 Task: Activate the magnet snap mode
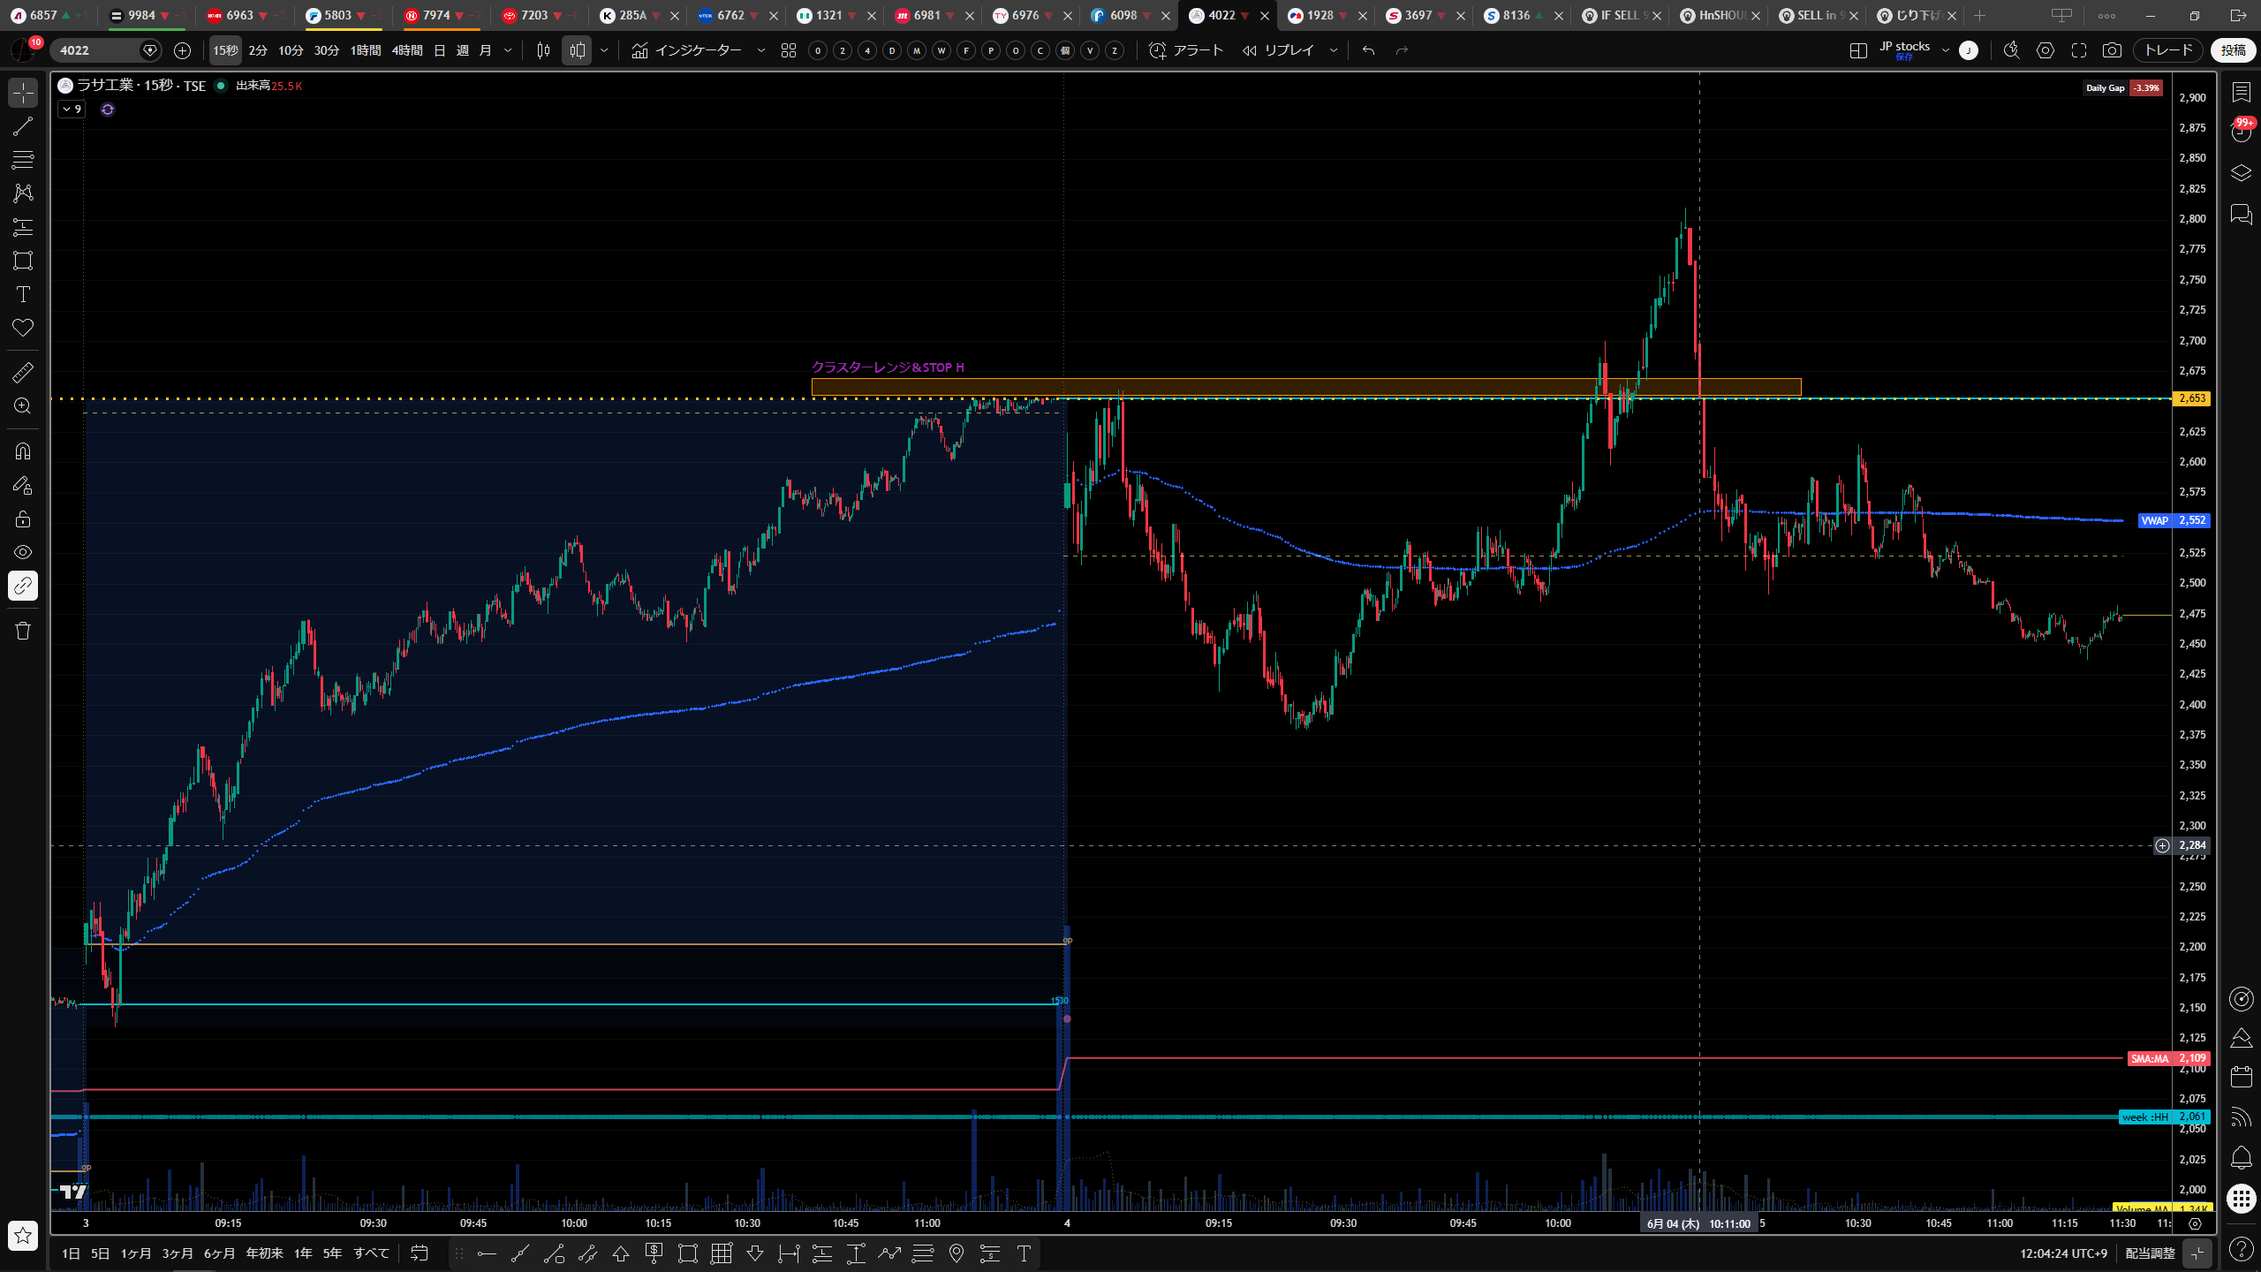tap(23, 451)
